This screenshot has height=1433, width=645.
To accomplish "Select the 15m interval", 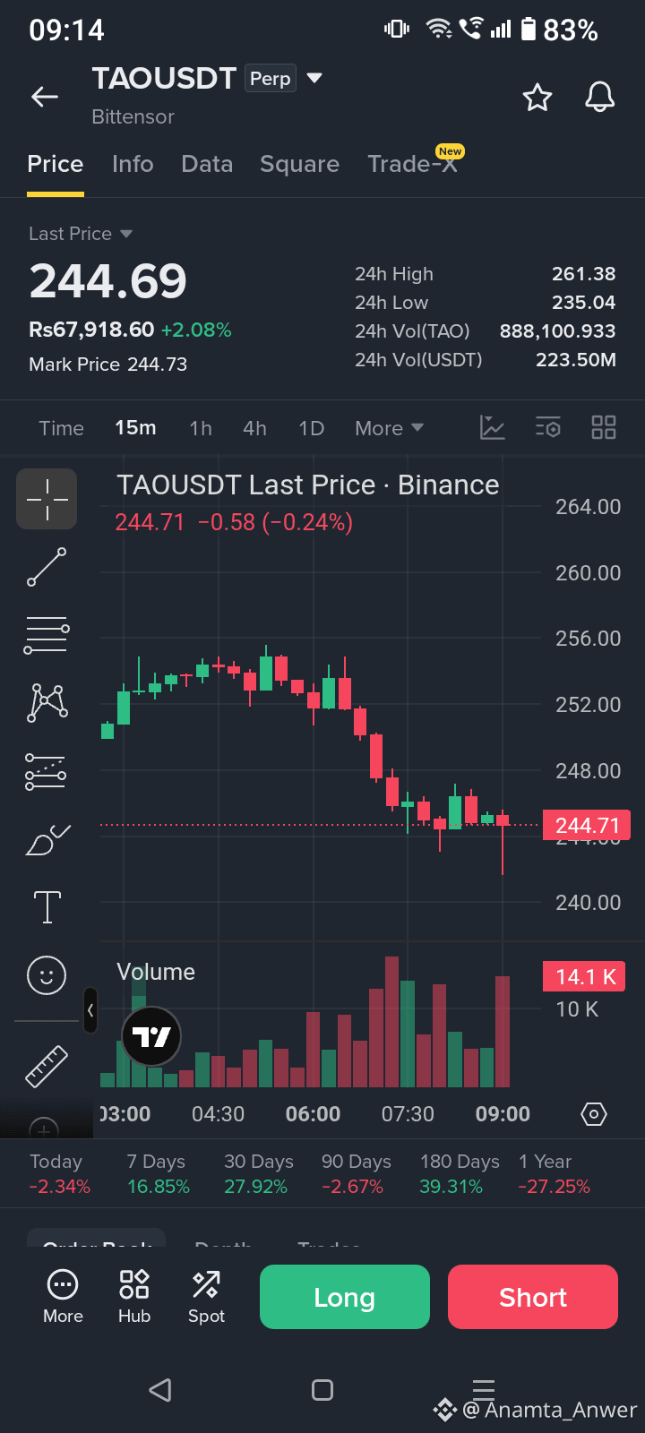I will pyautogui.click(x=135, y=428).
